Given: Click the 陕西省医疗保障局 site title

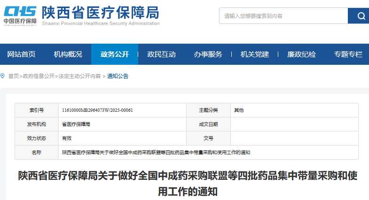Looking at the screenshot, I should 101,13.
